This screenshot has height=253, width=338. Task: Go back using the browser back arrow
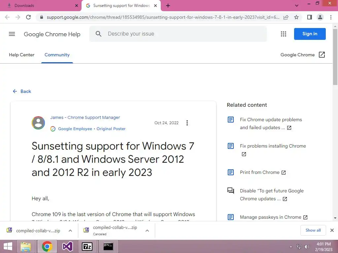pyautogui.click(x=7, y=17)
